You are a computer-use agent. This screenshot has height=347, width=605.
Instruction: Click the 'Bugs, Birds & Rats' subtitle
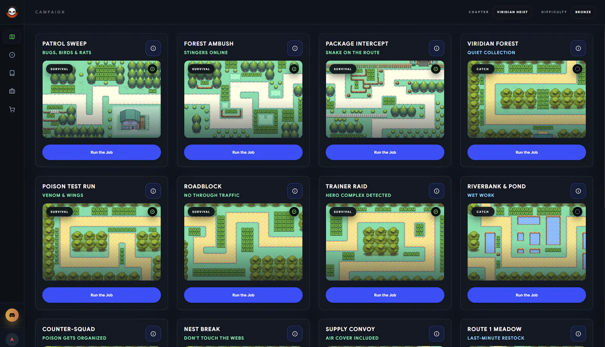pyautogui.click(x=67, y=53)
